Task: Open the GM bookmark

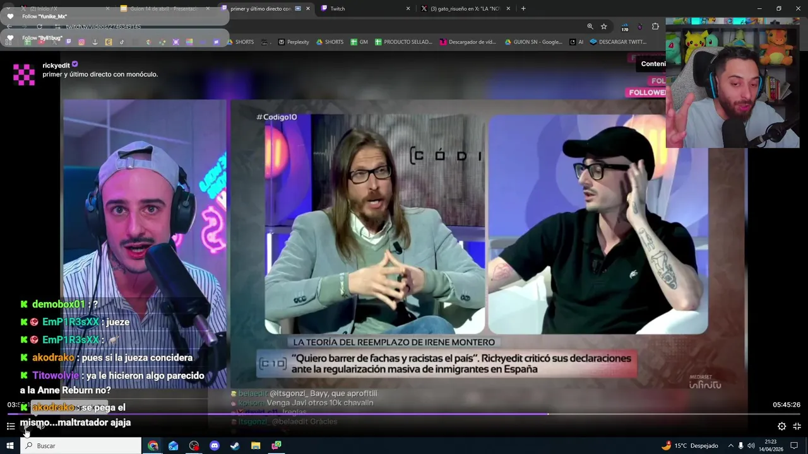Action: point(359,42)
